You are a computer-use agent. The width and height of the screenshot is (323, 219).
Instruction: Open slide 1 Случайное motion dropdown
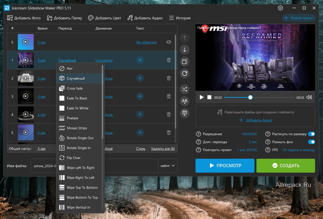(x=104, y=60)
